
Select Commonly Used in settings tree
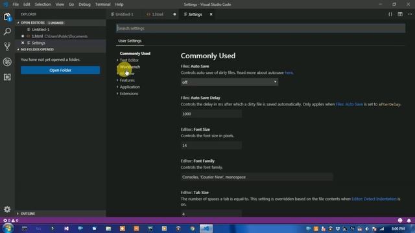click(x=135, y=53)
